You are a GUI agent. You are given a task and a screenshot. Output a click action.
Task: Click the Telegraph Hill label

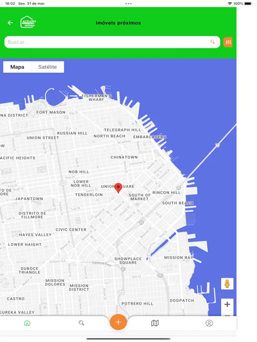tap(122, 130)
